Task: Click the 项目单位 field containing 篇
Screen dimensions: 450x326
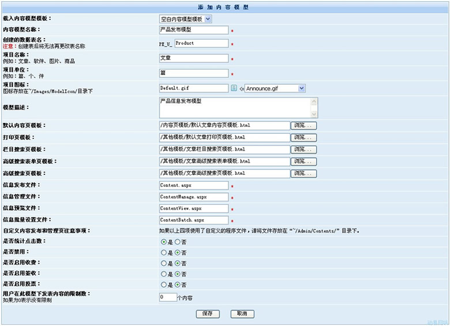Action: (x=194, y=73)
